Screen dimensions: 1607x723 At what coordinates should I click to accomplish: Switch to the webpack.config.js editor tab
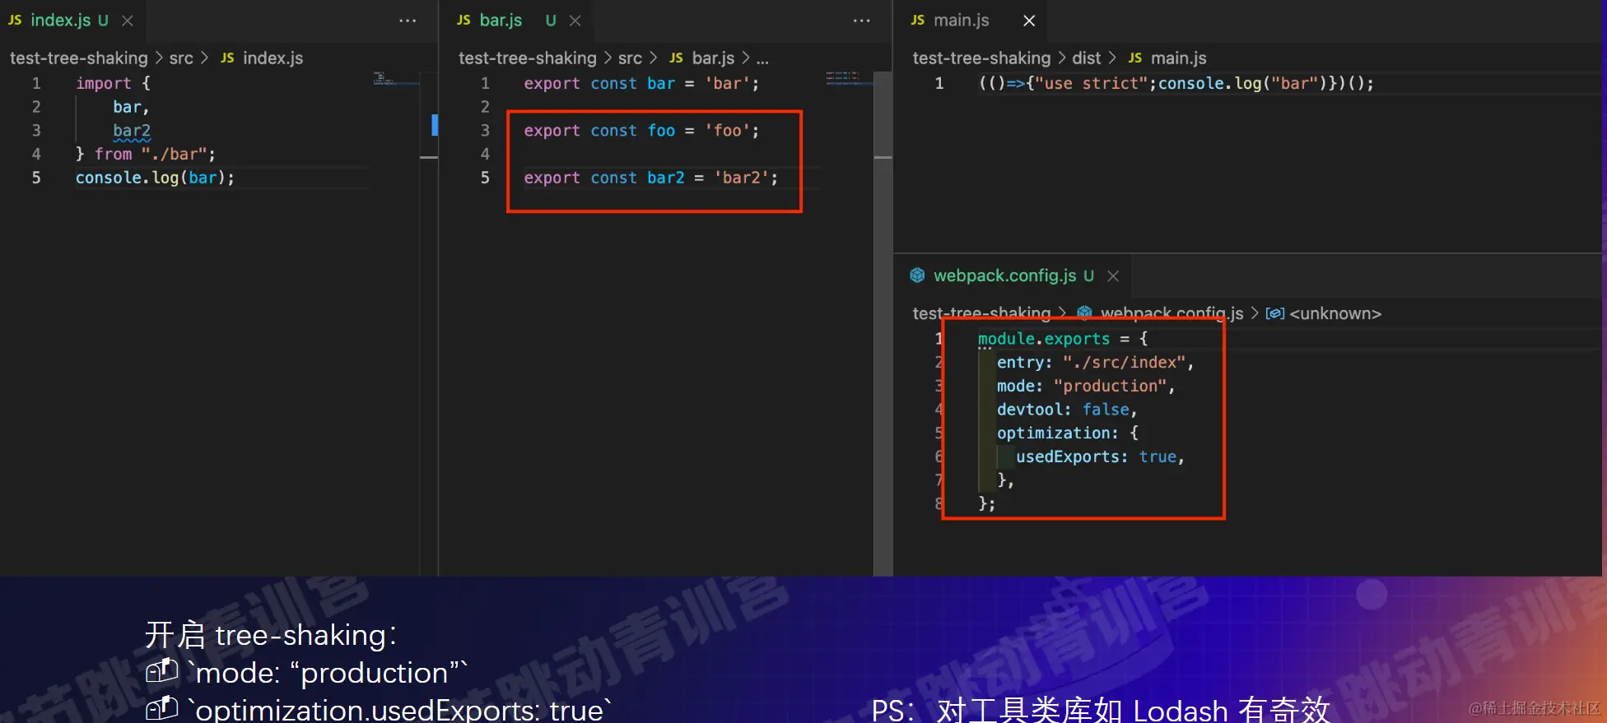(1013, 276)
